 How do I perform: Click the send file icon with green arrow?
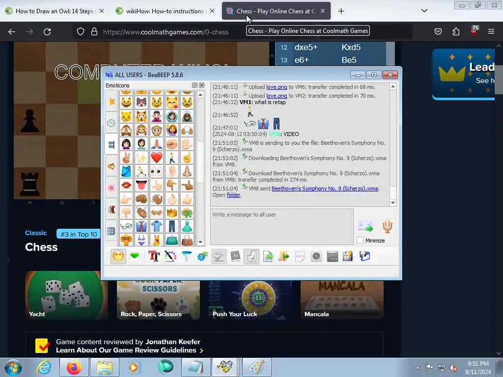(x=268, y=256)
